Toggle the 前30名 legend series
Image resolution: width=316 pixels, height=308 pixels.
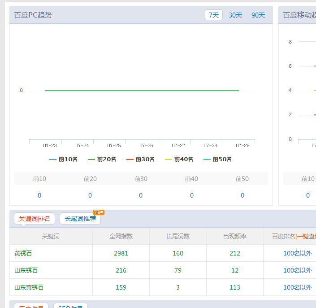pyautogui.click(x=140, y=159)
